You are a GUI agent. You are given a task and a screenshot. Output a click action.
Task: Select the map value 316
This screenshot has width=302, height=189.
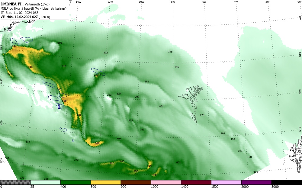[x=28, y=142]
